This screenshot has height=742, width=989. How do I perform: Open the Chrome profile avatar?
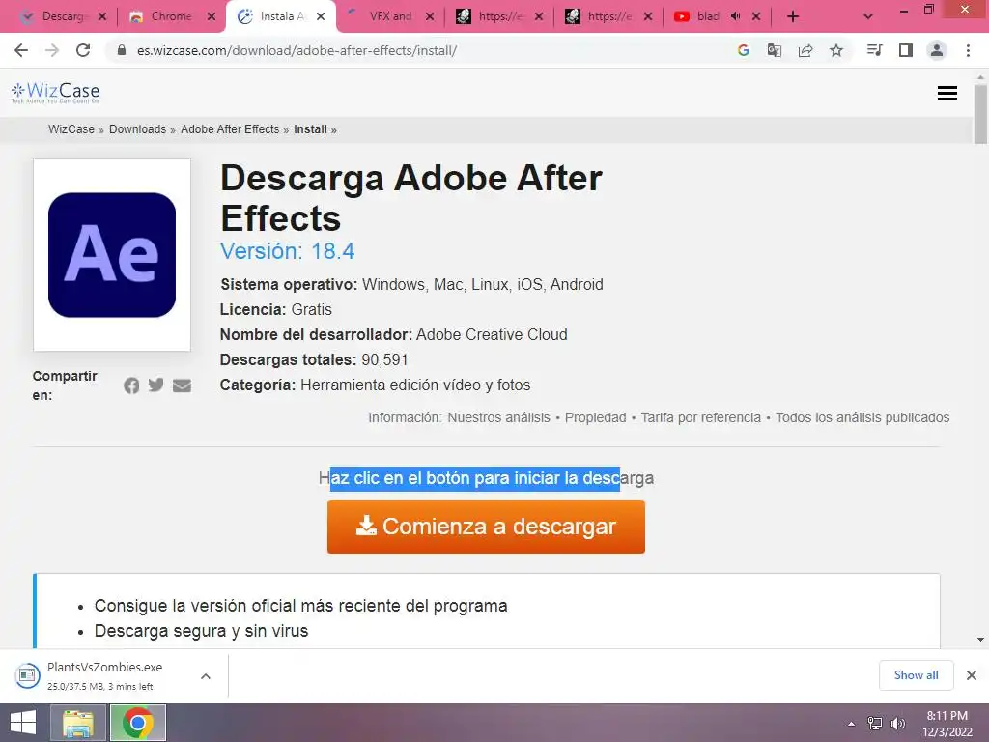coord(937,50)
